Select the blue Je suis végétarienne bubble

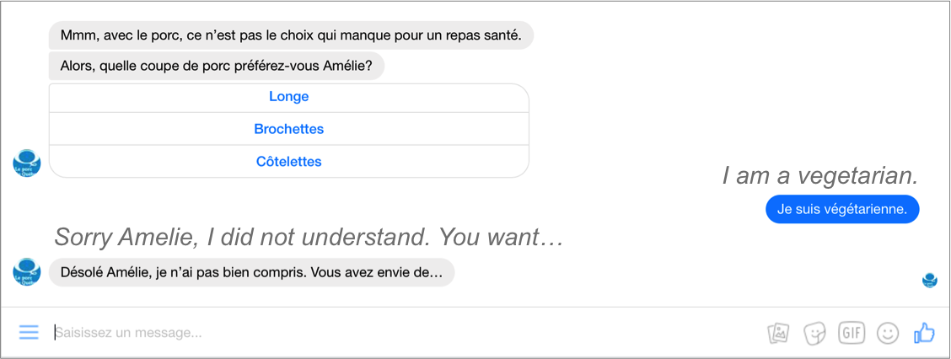842,209
